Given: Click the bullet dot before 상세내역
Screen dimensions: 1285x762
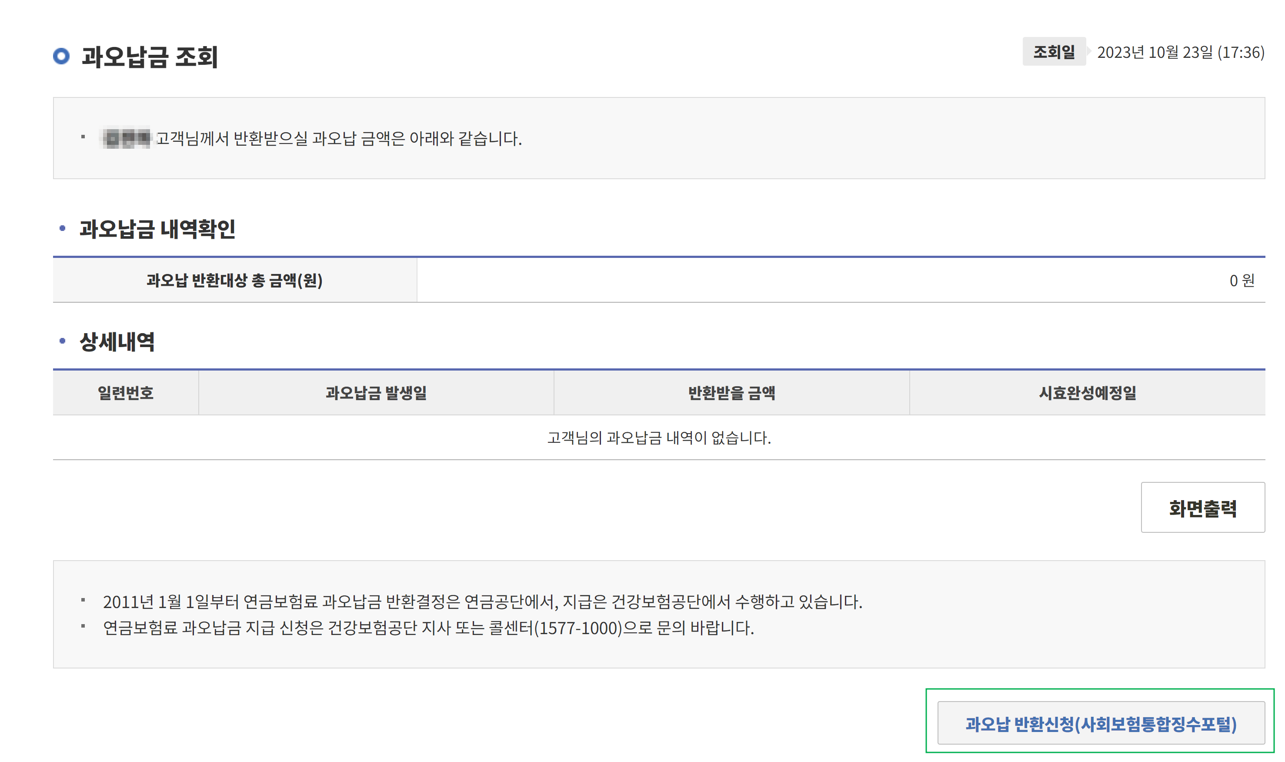Looking at the screenshot, I should coord(63,341).
